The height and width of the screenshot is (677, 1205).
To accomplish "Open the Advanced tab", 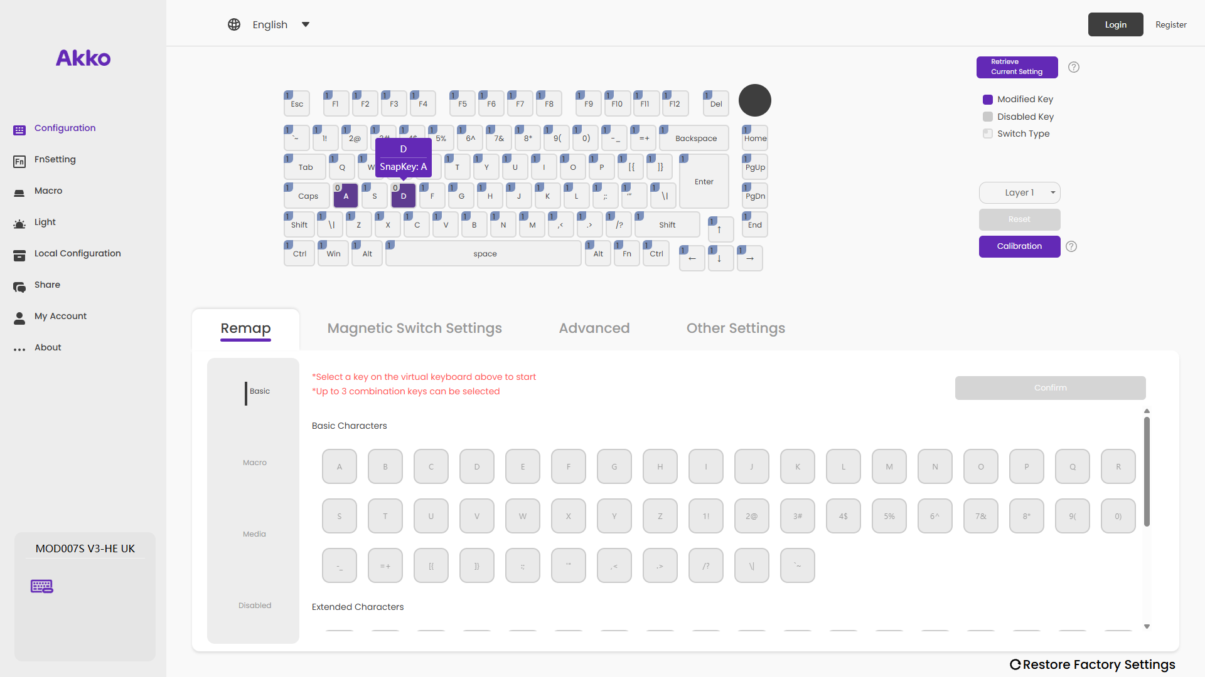I will [x=594, y=328].
